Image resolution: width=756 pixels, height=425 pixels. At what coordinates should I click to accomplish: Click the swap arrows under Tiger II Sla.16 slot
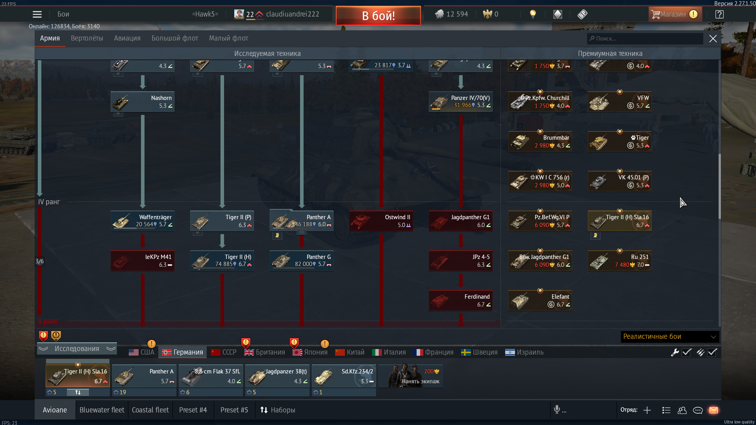(78, 392)
